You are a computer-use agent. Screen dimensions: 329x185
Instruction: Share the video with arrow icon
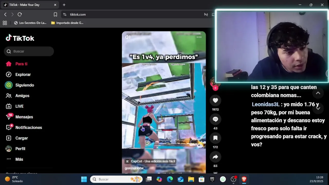[x=215, y=157]
